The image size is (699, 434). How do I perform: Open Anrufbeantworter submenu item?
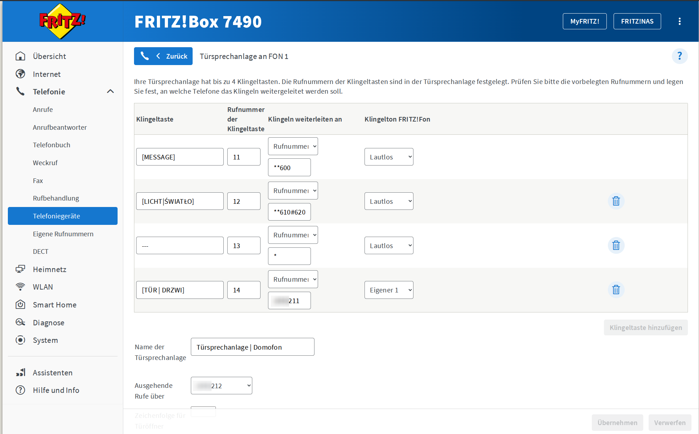click(60, 127)
